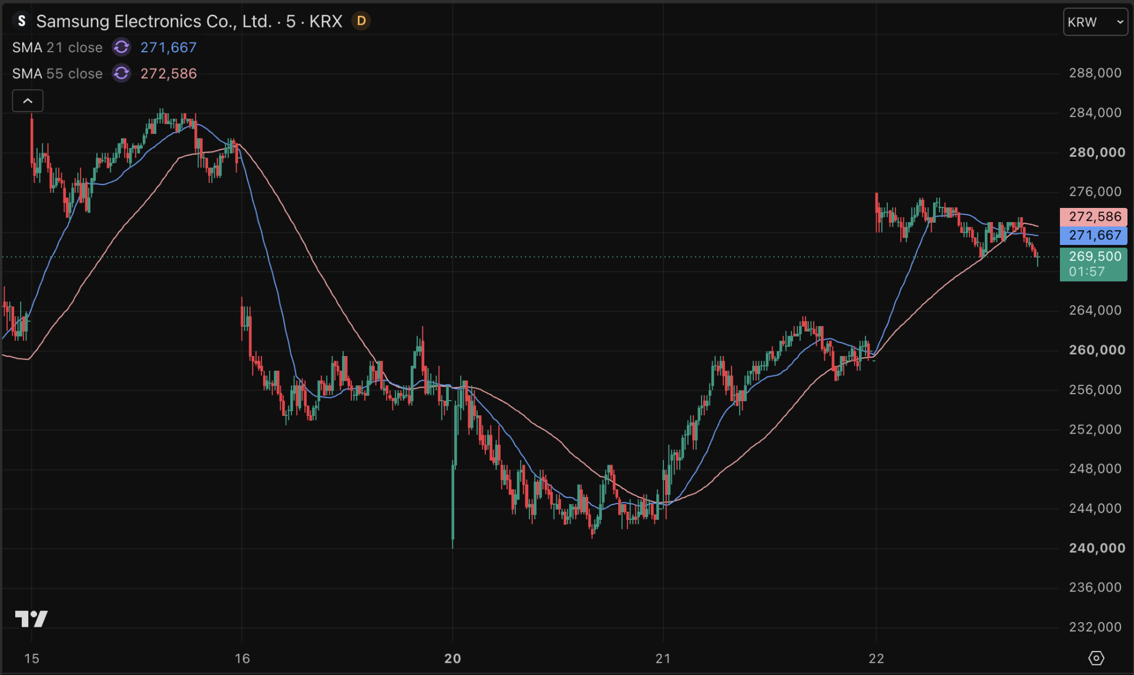
Task: Click the 264,000 price axis label
Action: (1095, 310)
